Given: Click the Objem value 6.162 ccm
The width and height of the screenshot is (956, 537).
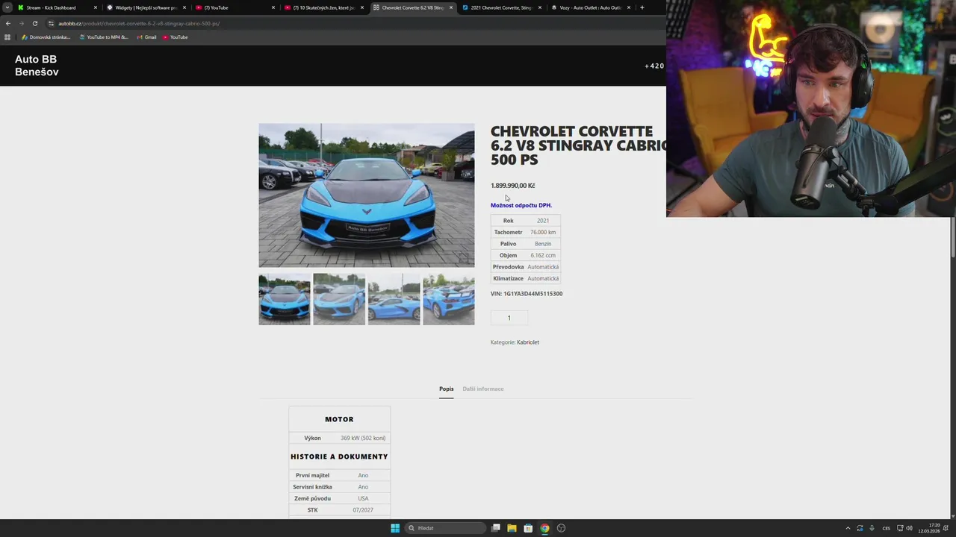Looking at the screenshot, I should 543,255.
